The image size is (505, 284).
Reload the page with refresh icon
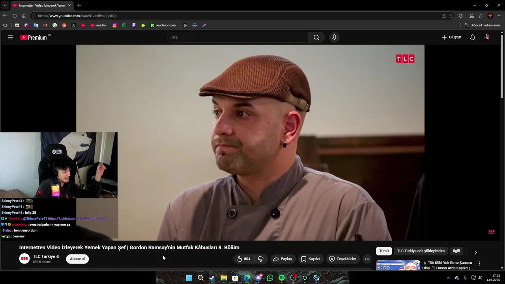click(x=15, y=16)
